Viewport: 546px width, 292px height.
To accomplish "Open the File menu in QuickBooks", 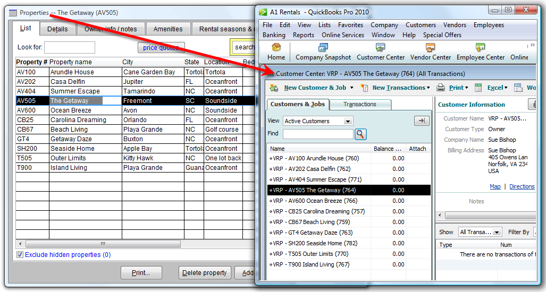I will point(267,25).
